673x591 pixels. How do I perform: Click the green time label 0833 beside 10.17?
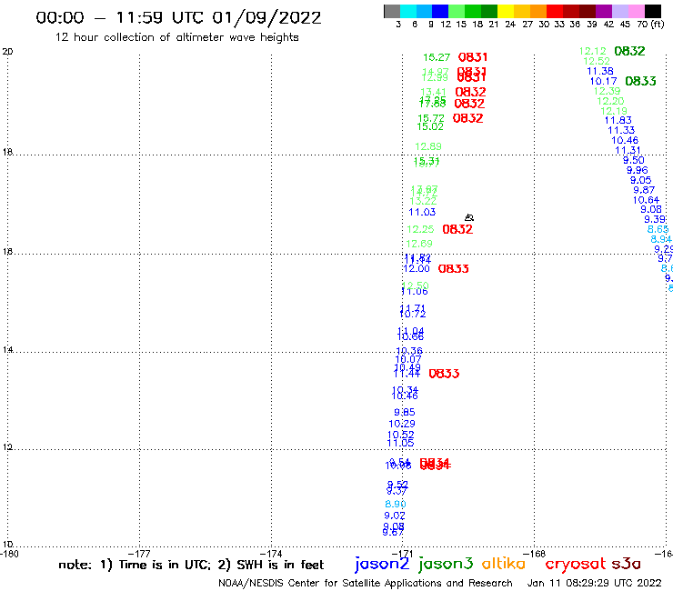pyautogui.click(x=640, y=81)
